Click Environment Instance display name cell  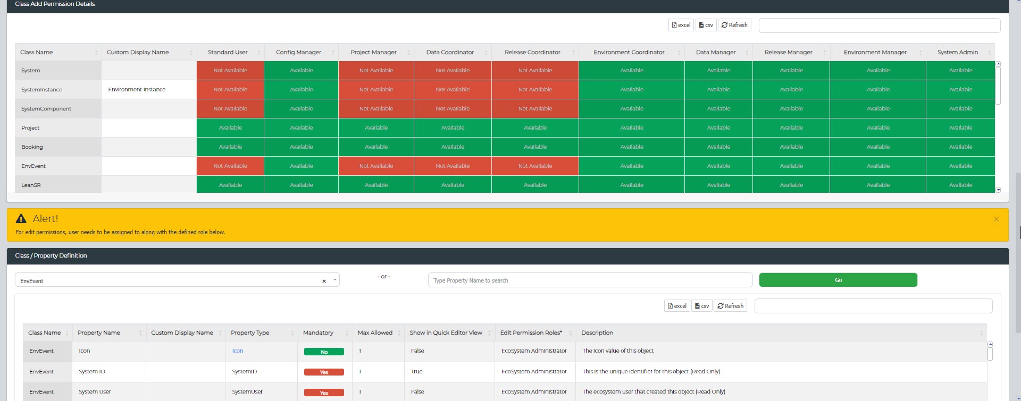click(x=149, y=90)
